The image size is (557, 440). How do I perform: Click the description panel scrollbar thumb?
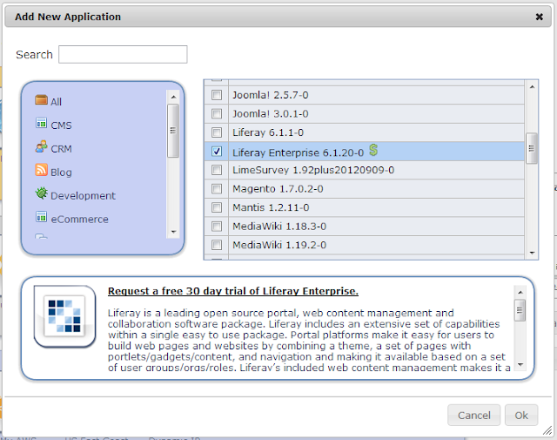tap(520, 310)
